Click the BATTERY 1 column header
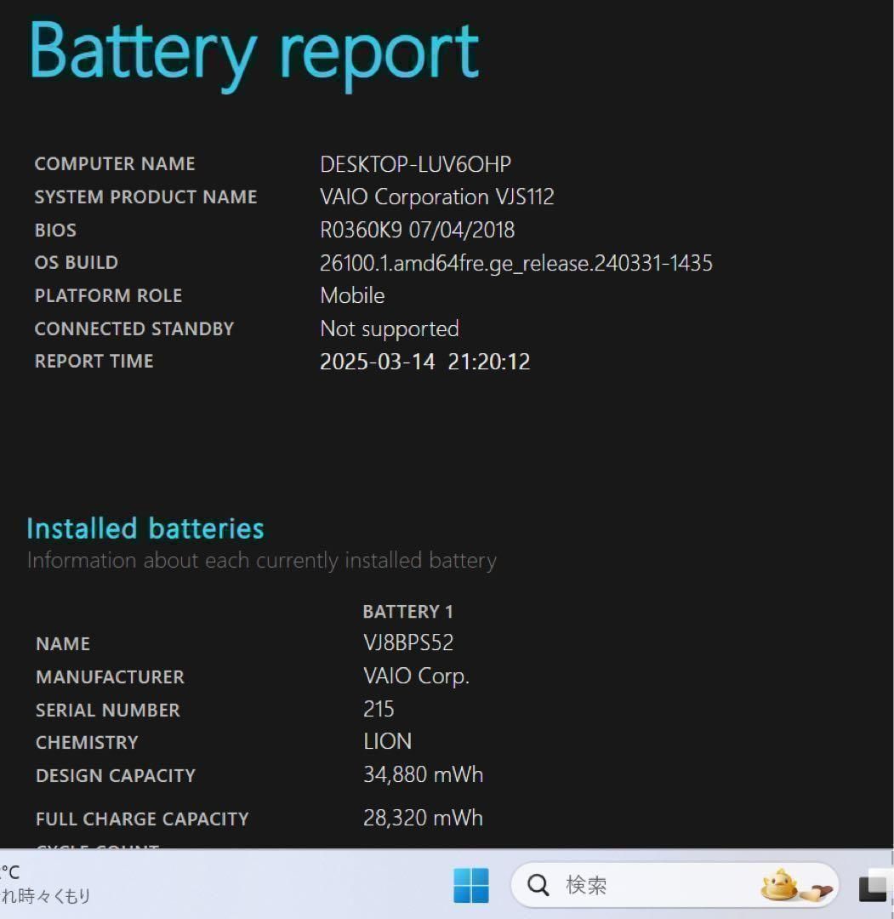This screenshot has width=894, height=919. click(407, 612)
